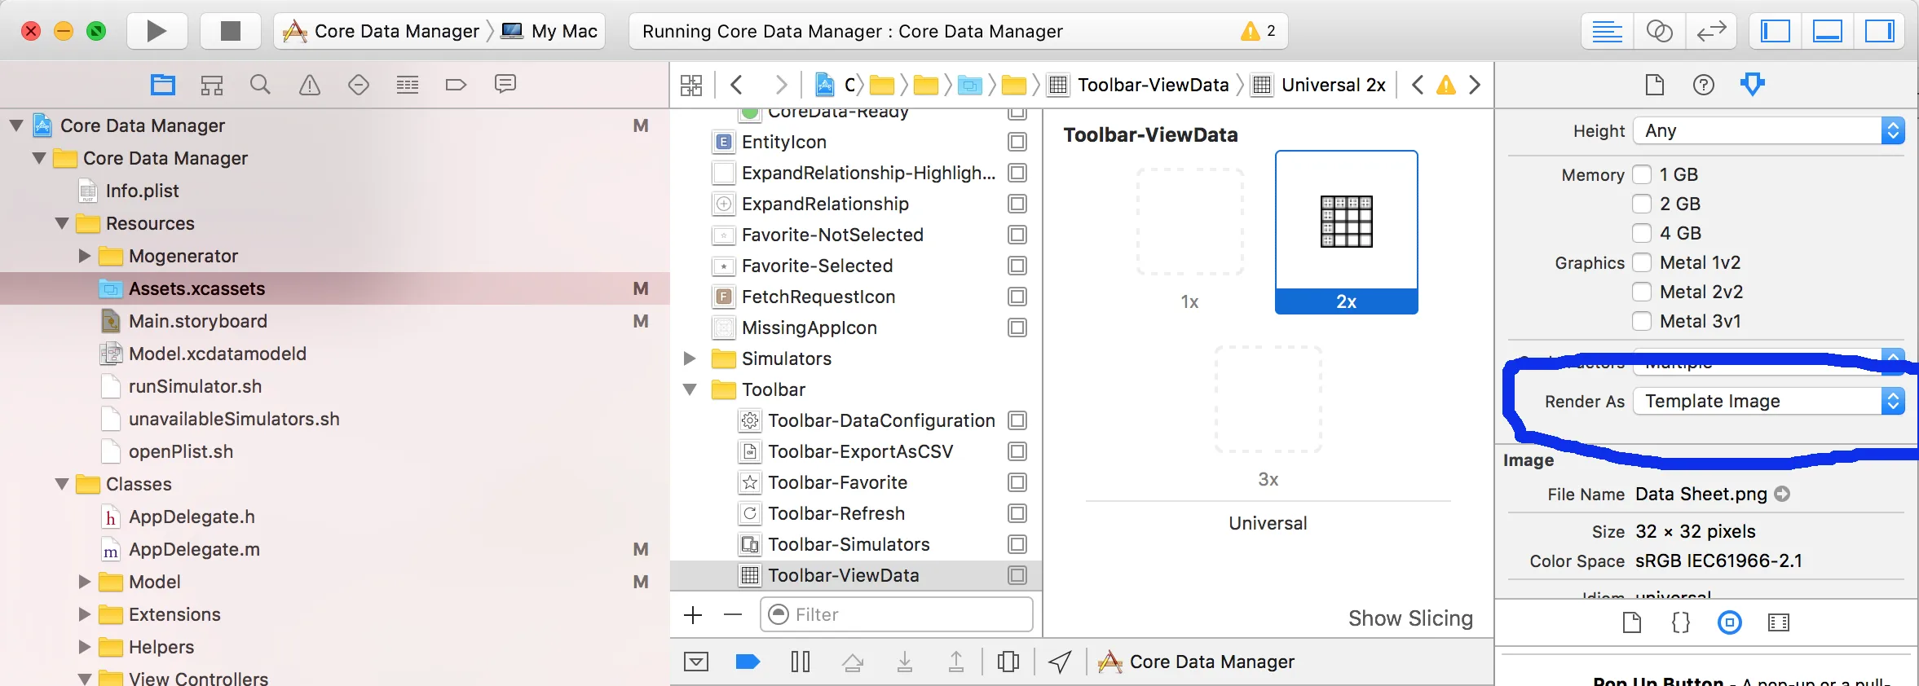Click the Run (play) button
Image resolution: width=1919 pixels, height=686 pixels.
click(157, 31)
